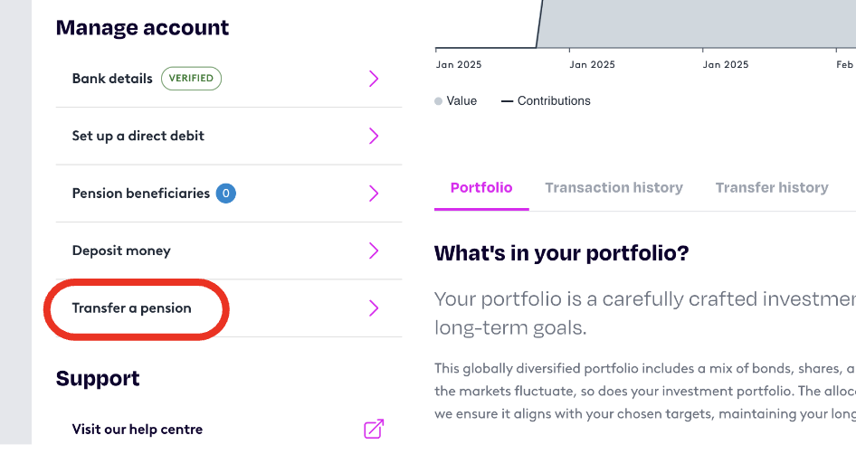Click the arrow beside Set up a direct debit
Screen dimensions: 856x454
pyautogui.click(x=374, y=136)
